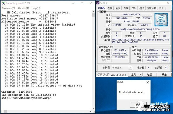Screen dimensions: 173x114
Task: Minimize the CPU-Z window
Action: pos(150,3)
